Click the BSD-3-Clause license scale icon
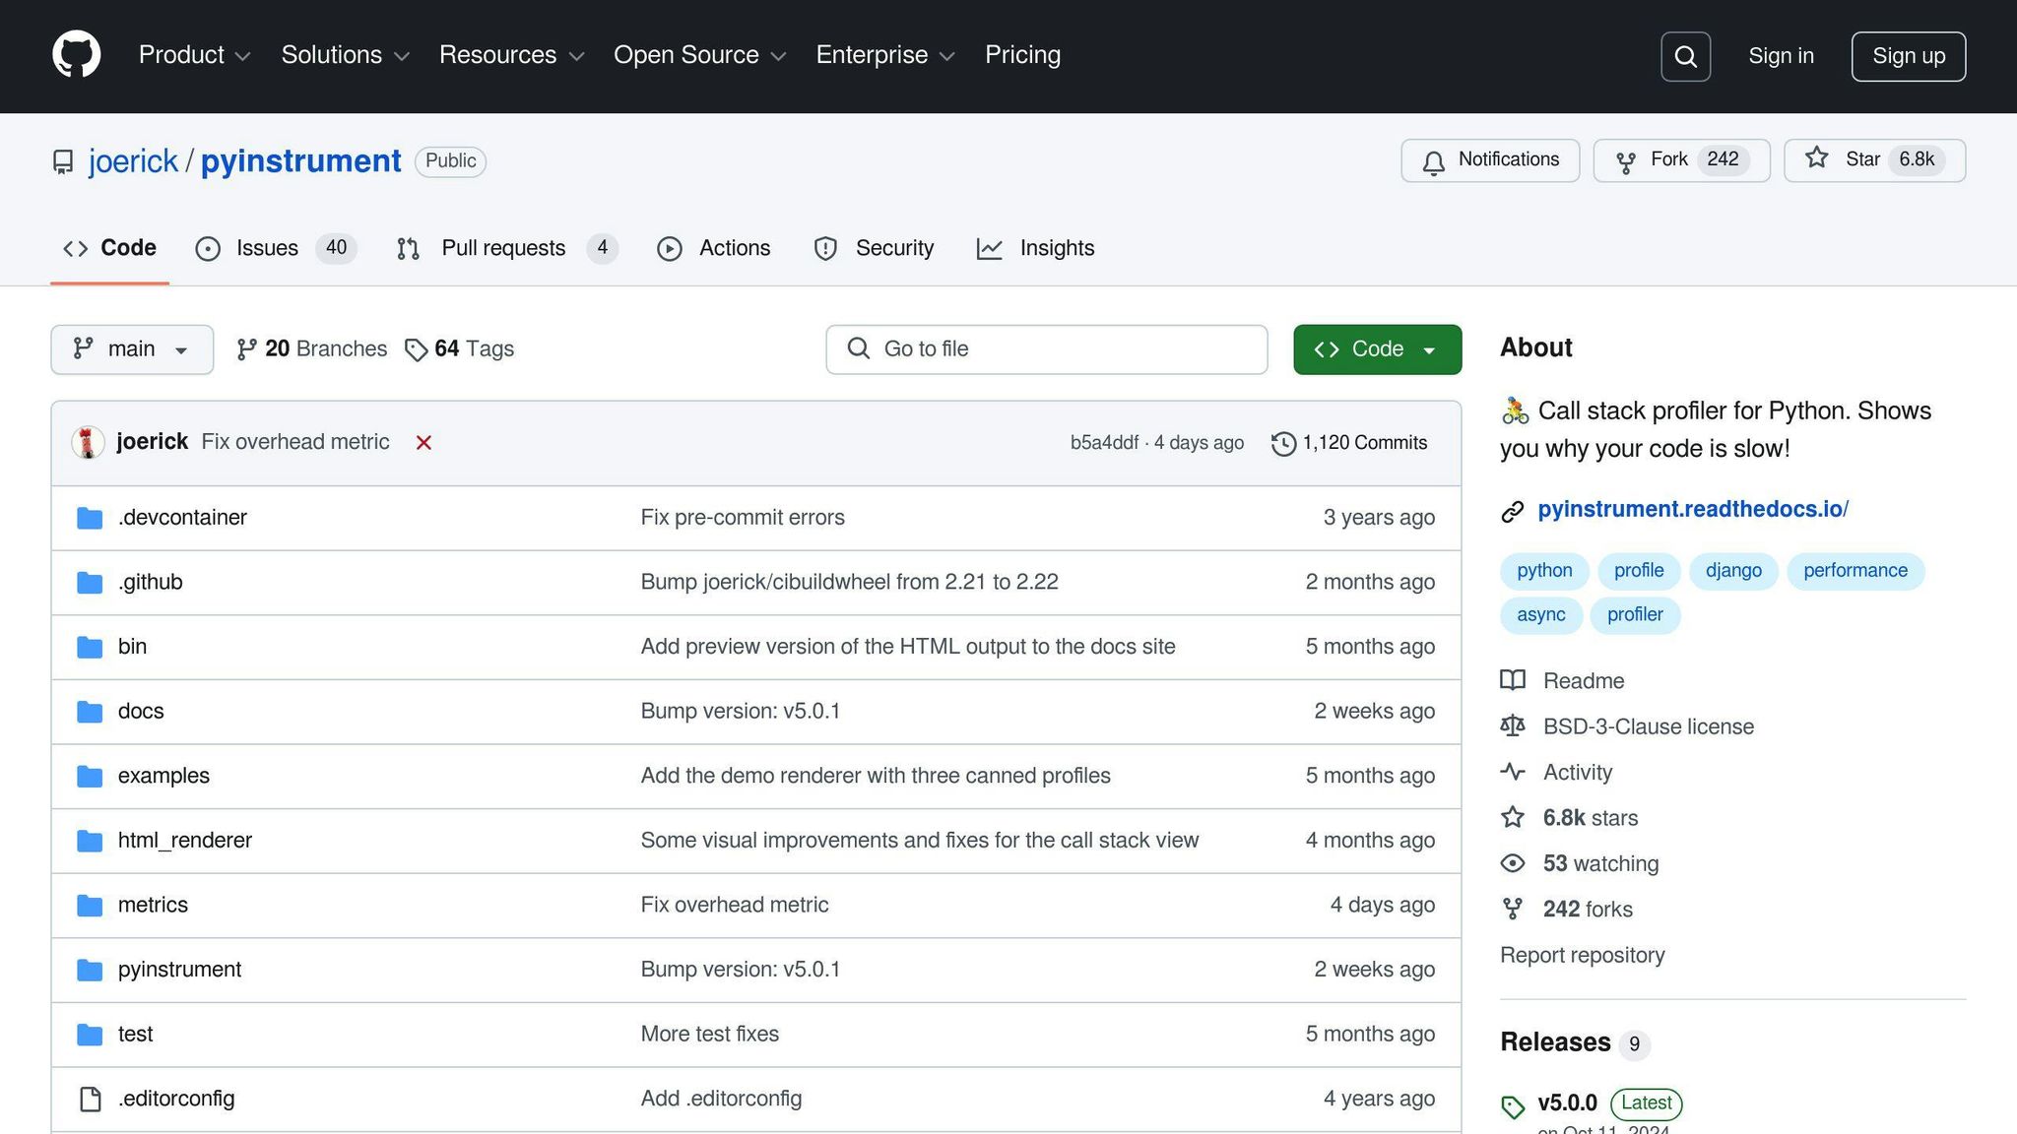Image resolution: width=2017 pixels, height=1134 pixels. point(1512,726)
